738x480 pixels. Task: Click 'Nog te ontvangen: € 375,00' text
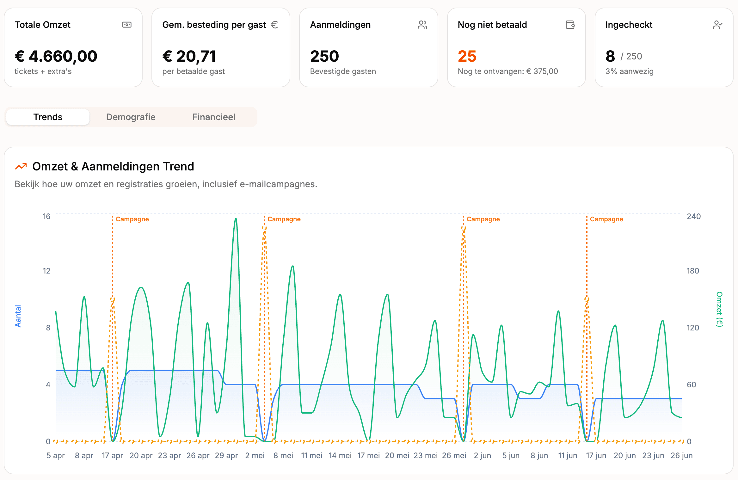pyautogui.click(x=508, y=71)
